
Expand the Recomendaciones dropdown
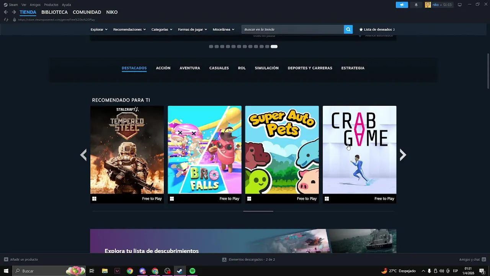click(x=129, y=30)
